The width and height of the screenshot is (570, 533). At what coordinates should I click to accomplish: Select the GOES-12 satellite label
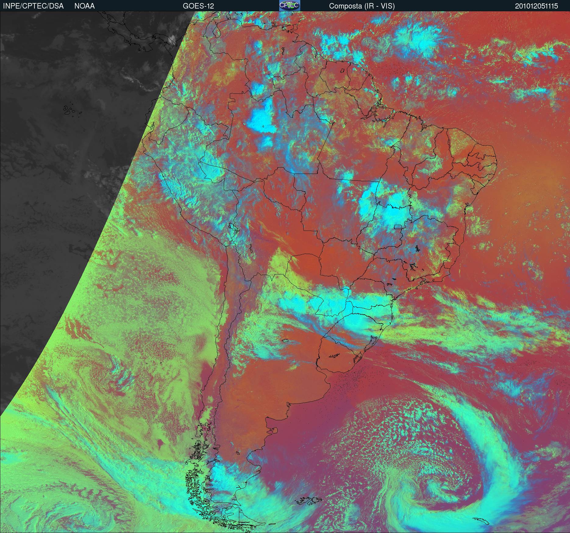198,6
